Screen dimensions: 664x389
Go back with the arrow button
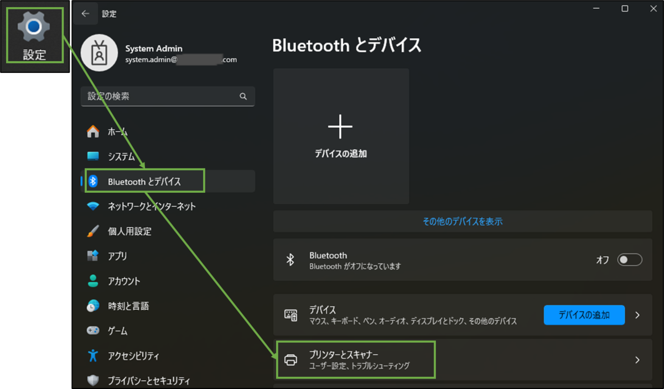(x=85, y=14)
